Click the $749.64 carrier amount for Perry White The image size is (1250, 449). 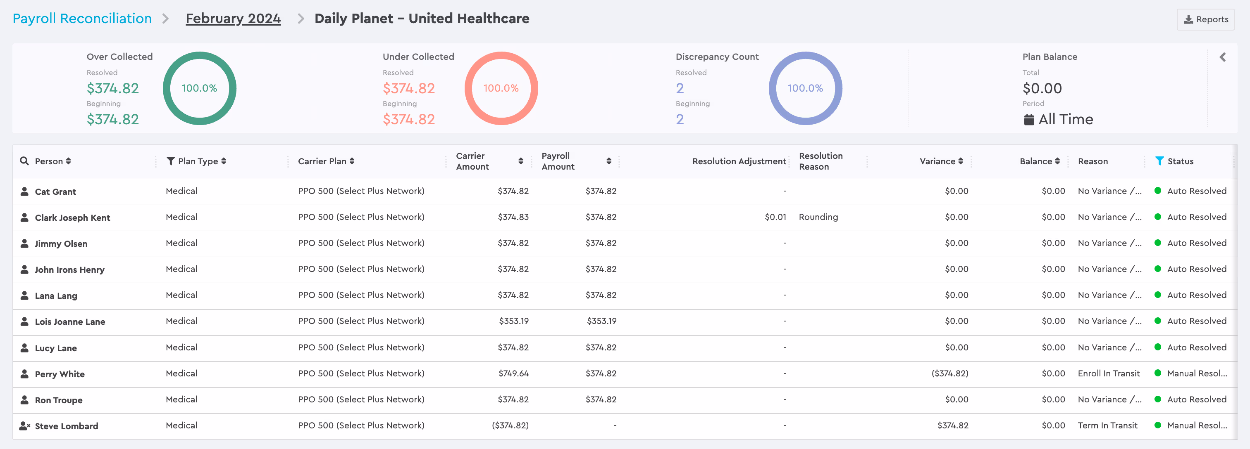click(x=513, y=373)
